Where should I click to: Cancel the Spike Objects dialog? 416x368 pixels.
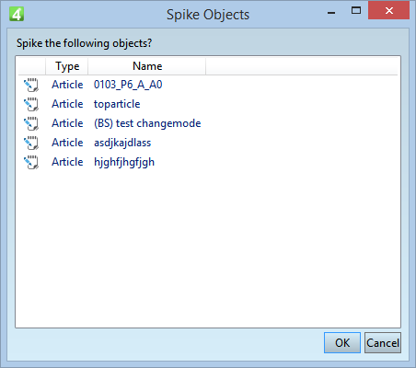pos(383,342)
